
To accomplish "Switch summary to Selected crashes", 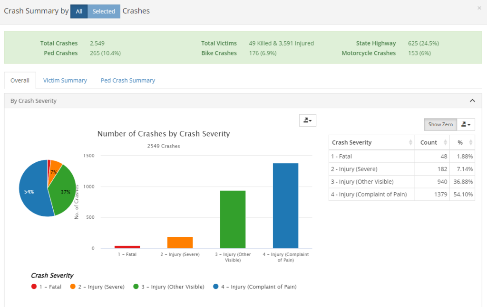I will click(104, 11).
